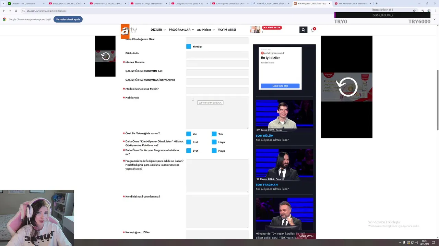Image resolution: width=439 pixels, height=246 pixels.
Task: Open the notification bell icon
Action: 312,30
